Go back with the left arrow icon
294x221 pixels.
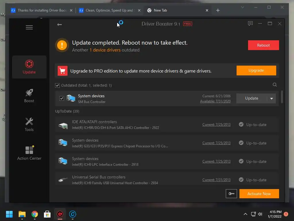click(59, 25)
